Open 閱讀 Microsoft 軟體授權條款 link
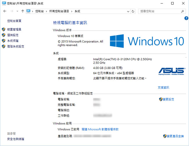Image resolution: width=189 pixels, height=146 pixels. (x=100, y=129)
